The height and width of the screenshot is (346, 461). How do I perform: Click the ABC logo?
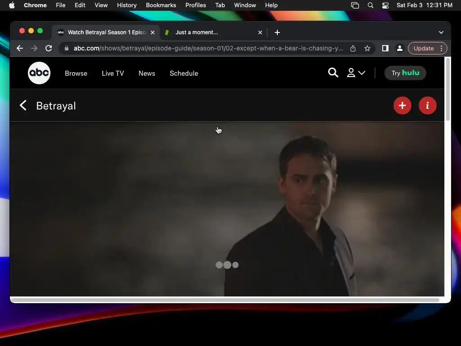pos(39,73)
